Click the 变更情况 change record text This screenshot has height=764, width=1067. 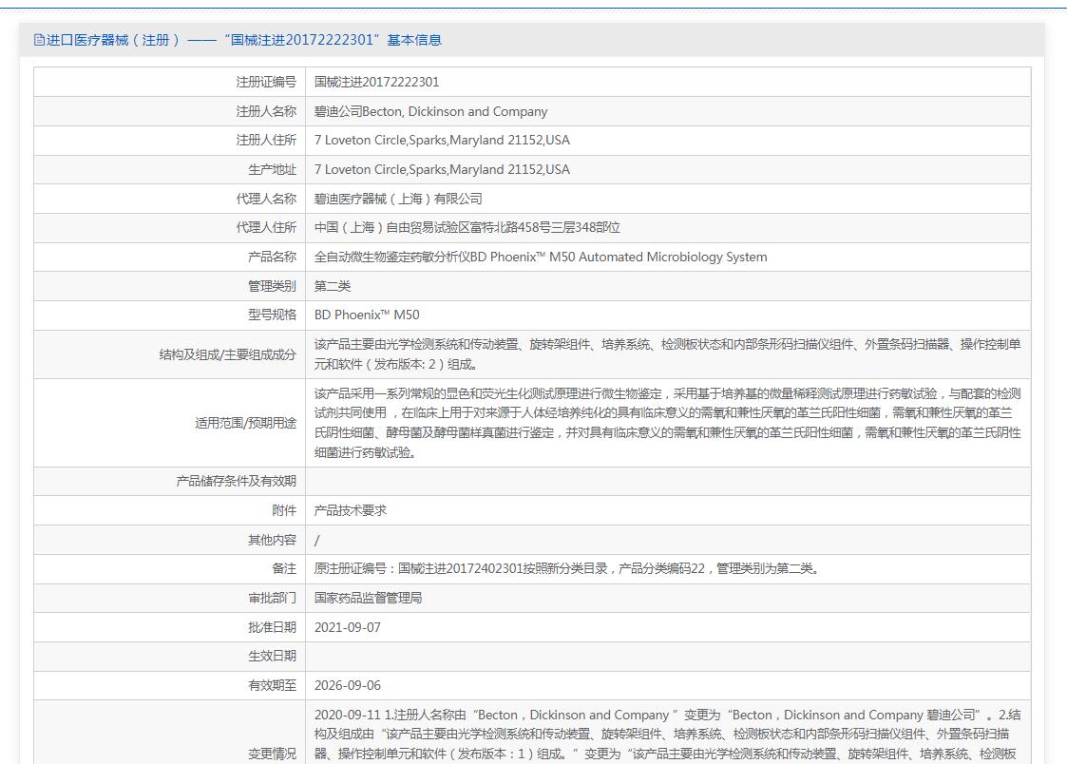click(x=667, y=734)
